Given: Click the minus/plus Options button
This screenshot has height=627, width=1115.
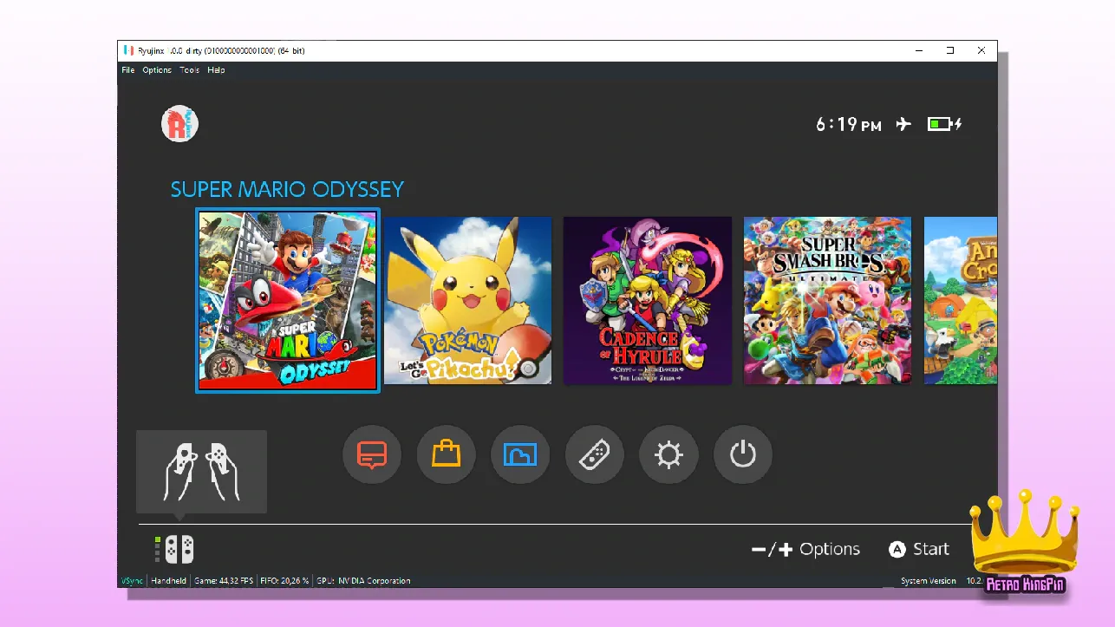Looking at the screenshot, I should (805, 549).
